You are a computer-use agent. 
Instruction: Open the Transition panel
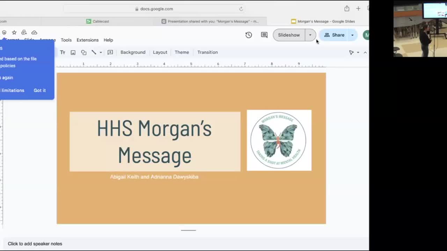pos(207,52)
